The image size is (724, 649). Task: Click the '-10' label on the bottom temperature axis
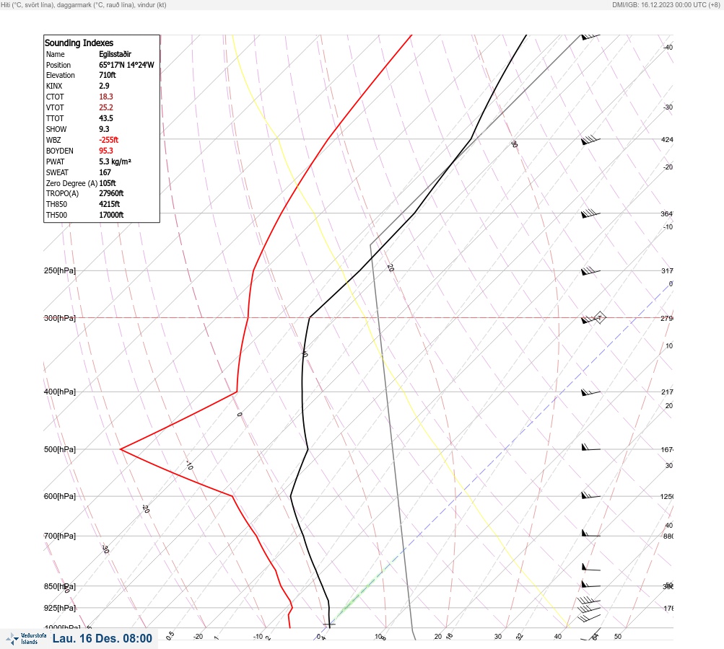(258, 637)
